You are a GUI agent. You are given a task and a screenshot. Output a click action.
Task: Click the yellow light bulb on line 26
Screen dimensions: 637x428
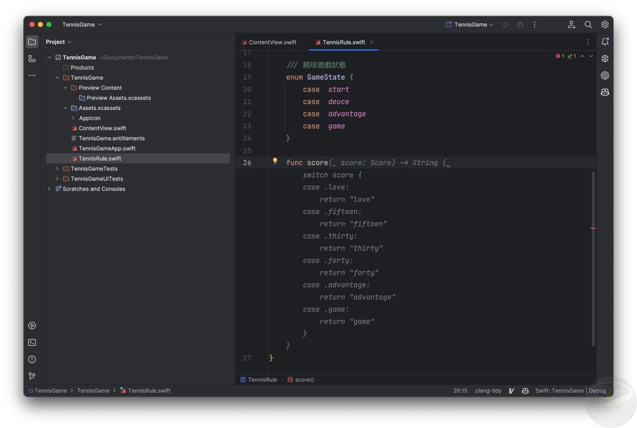click(x=275, y=162)
